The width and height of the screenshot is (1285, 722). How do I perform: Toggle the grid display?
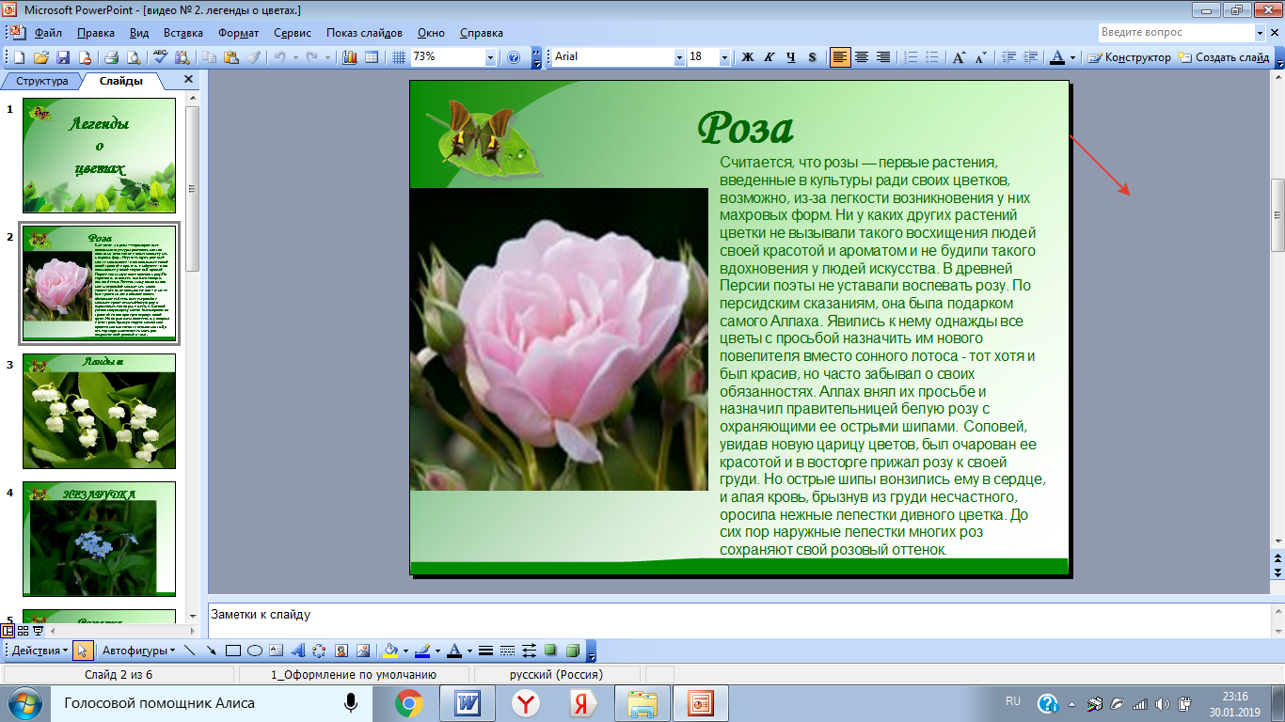[399, 57]
